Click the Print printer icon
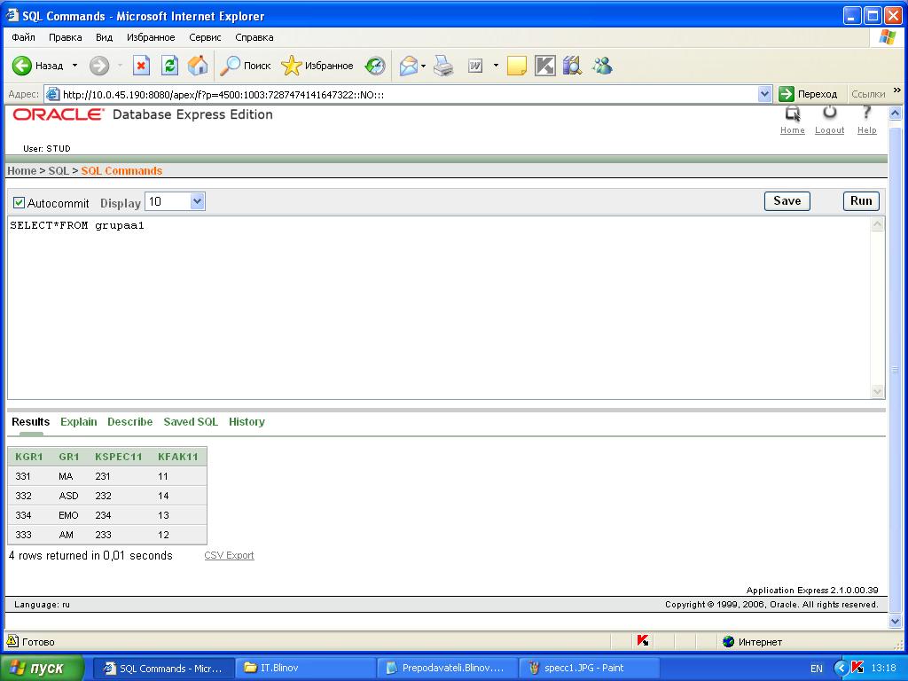908x681 pixels. [443, 66]
